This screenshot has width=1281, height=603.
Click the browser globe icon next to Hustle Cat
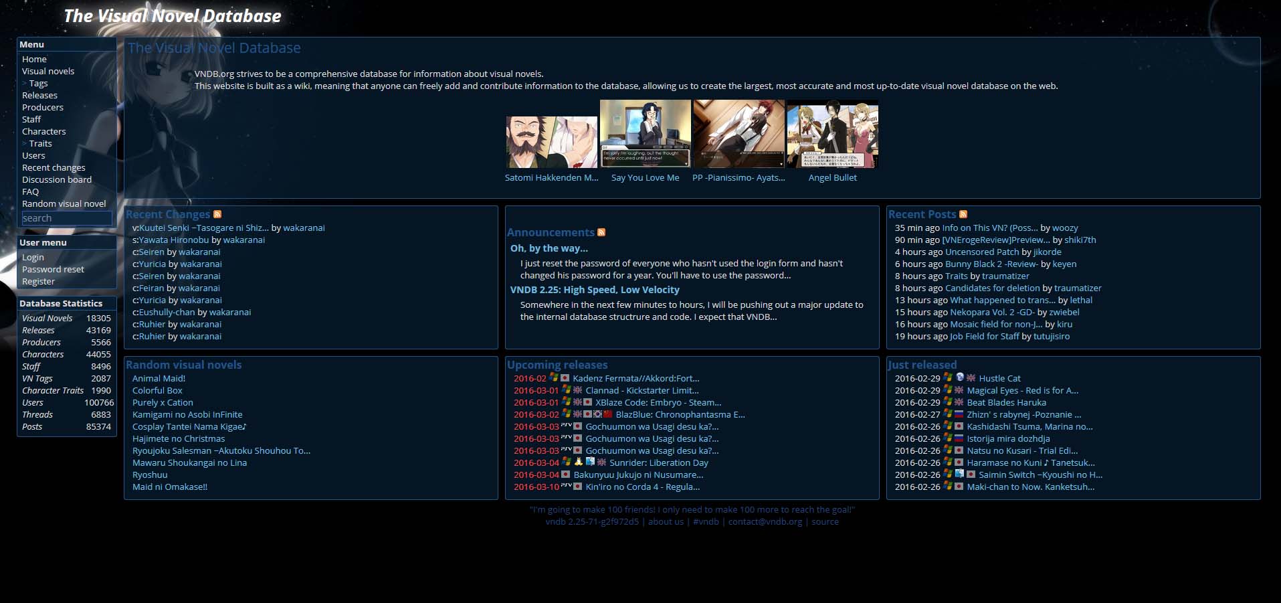click(960, 377)
